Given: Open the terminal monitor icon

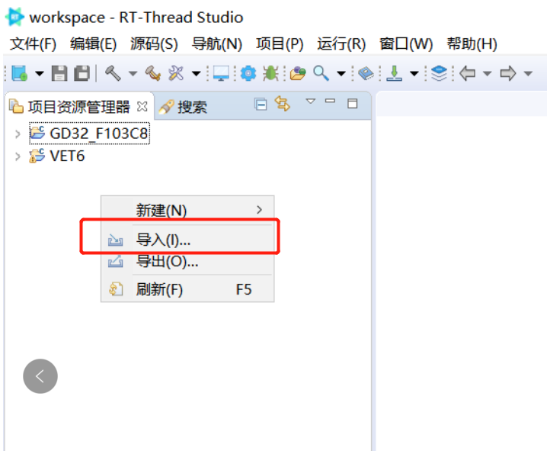Looking at the screenshot, I should point(221,73).
